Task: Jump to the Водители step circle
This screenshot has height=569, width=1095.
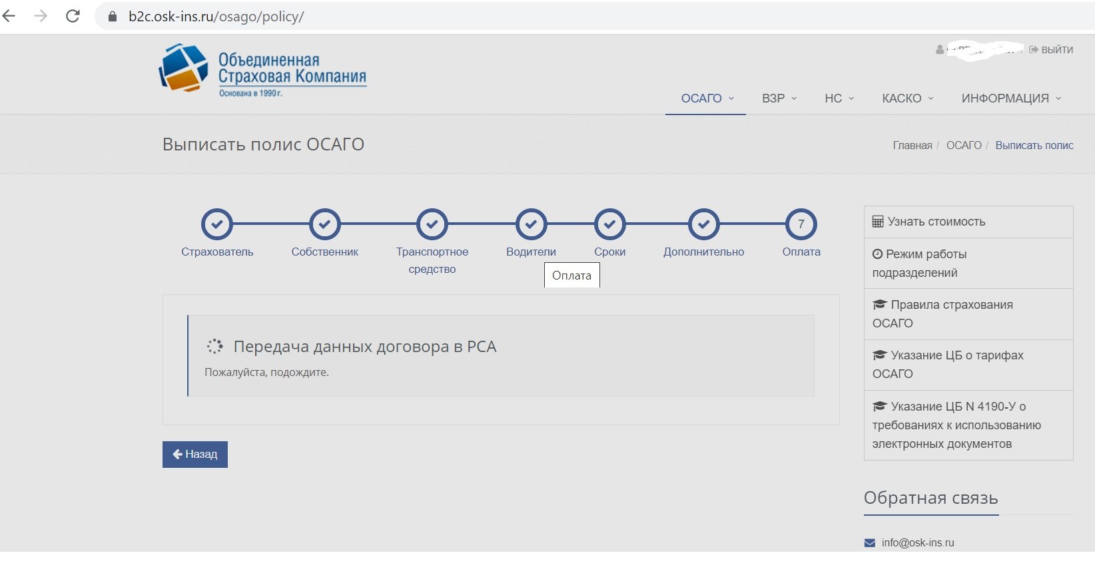Action: [531, 225]
